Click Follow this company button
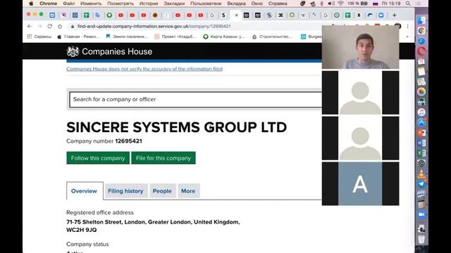This screenshot has width=451, height=253. point(98,158)
